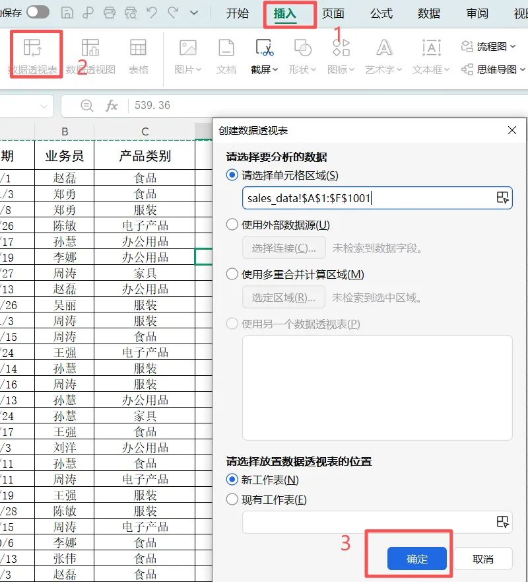
Task: Click the Print Preview icon
Action: [x=131, y=13]
